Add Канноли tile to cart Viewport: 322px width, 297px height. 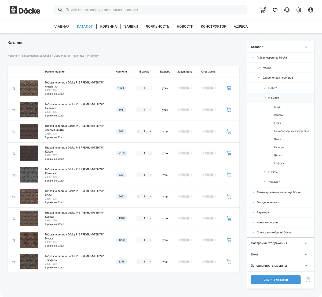click(x=229, y=175)
